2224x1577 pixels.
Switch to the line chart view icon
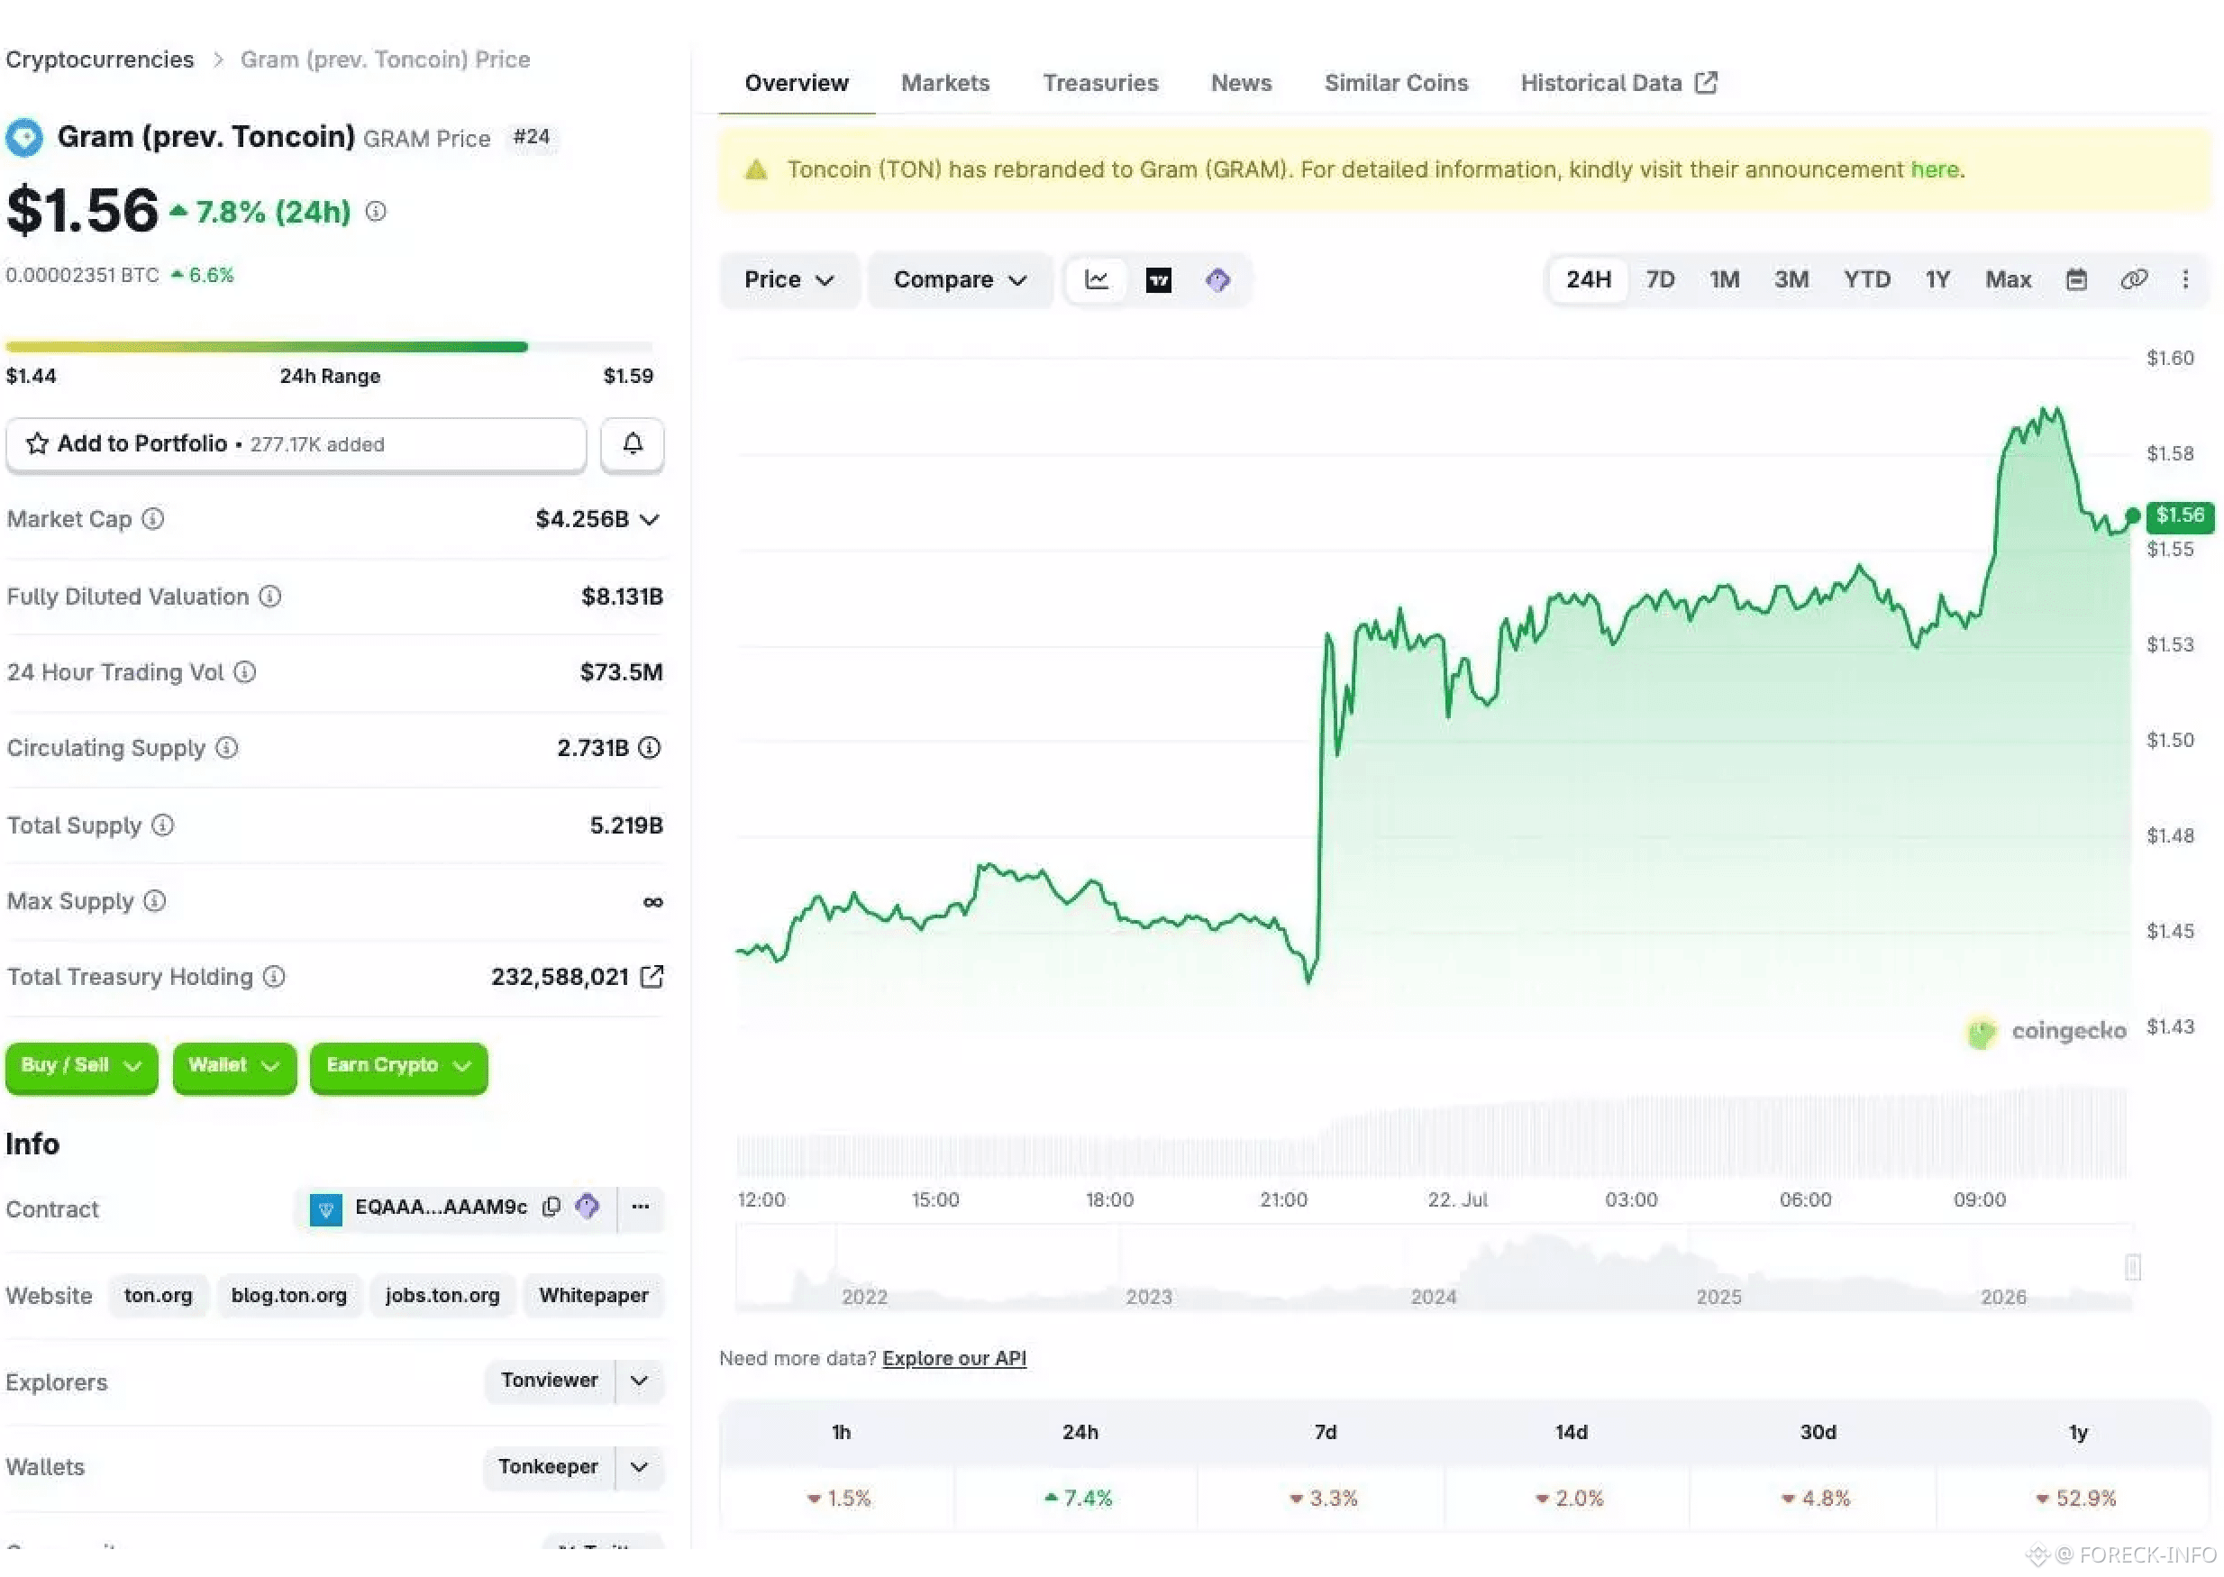point(1096,279)
